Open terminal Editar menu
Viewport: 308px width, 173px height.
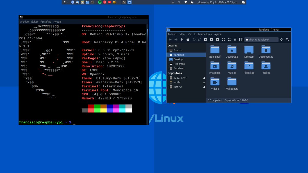(x=35, y=22)
